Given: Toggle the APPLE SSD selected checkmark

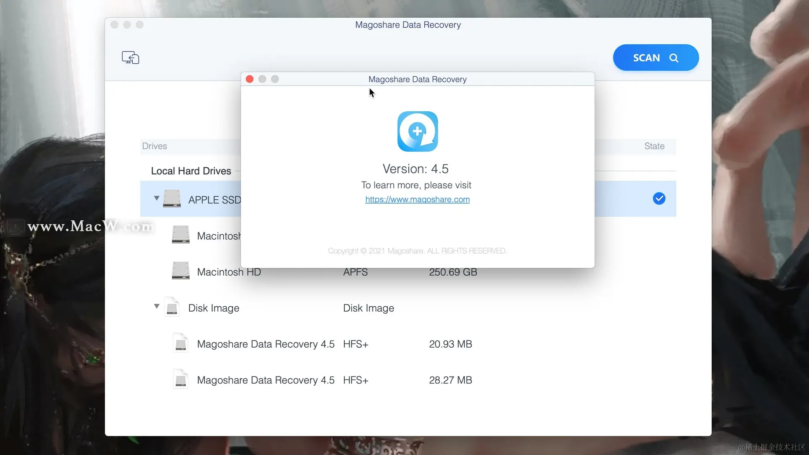Looking at the screenshot, I should [x=659, y=198].
